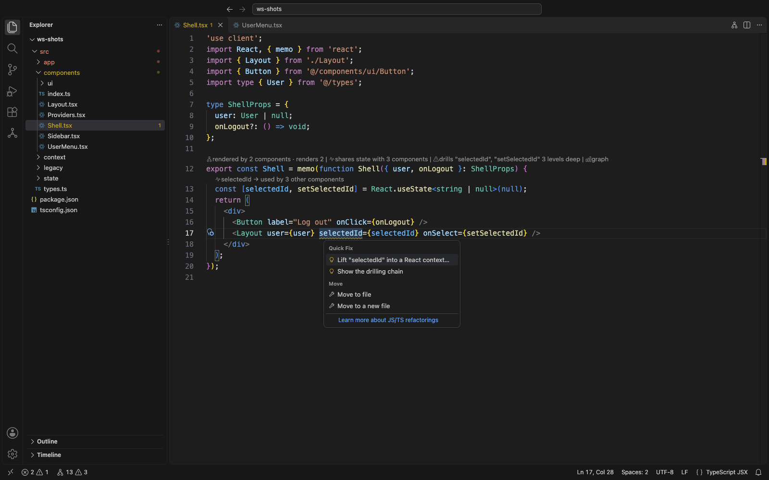
Task: Click the Explorer more actions ellipsis
Action: click(x=160, y=25)
